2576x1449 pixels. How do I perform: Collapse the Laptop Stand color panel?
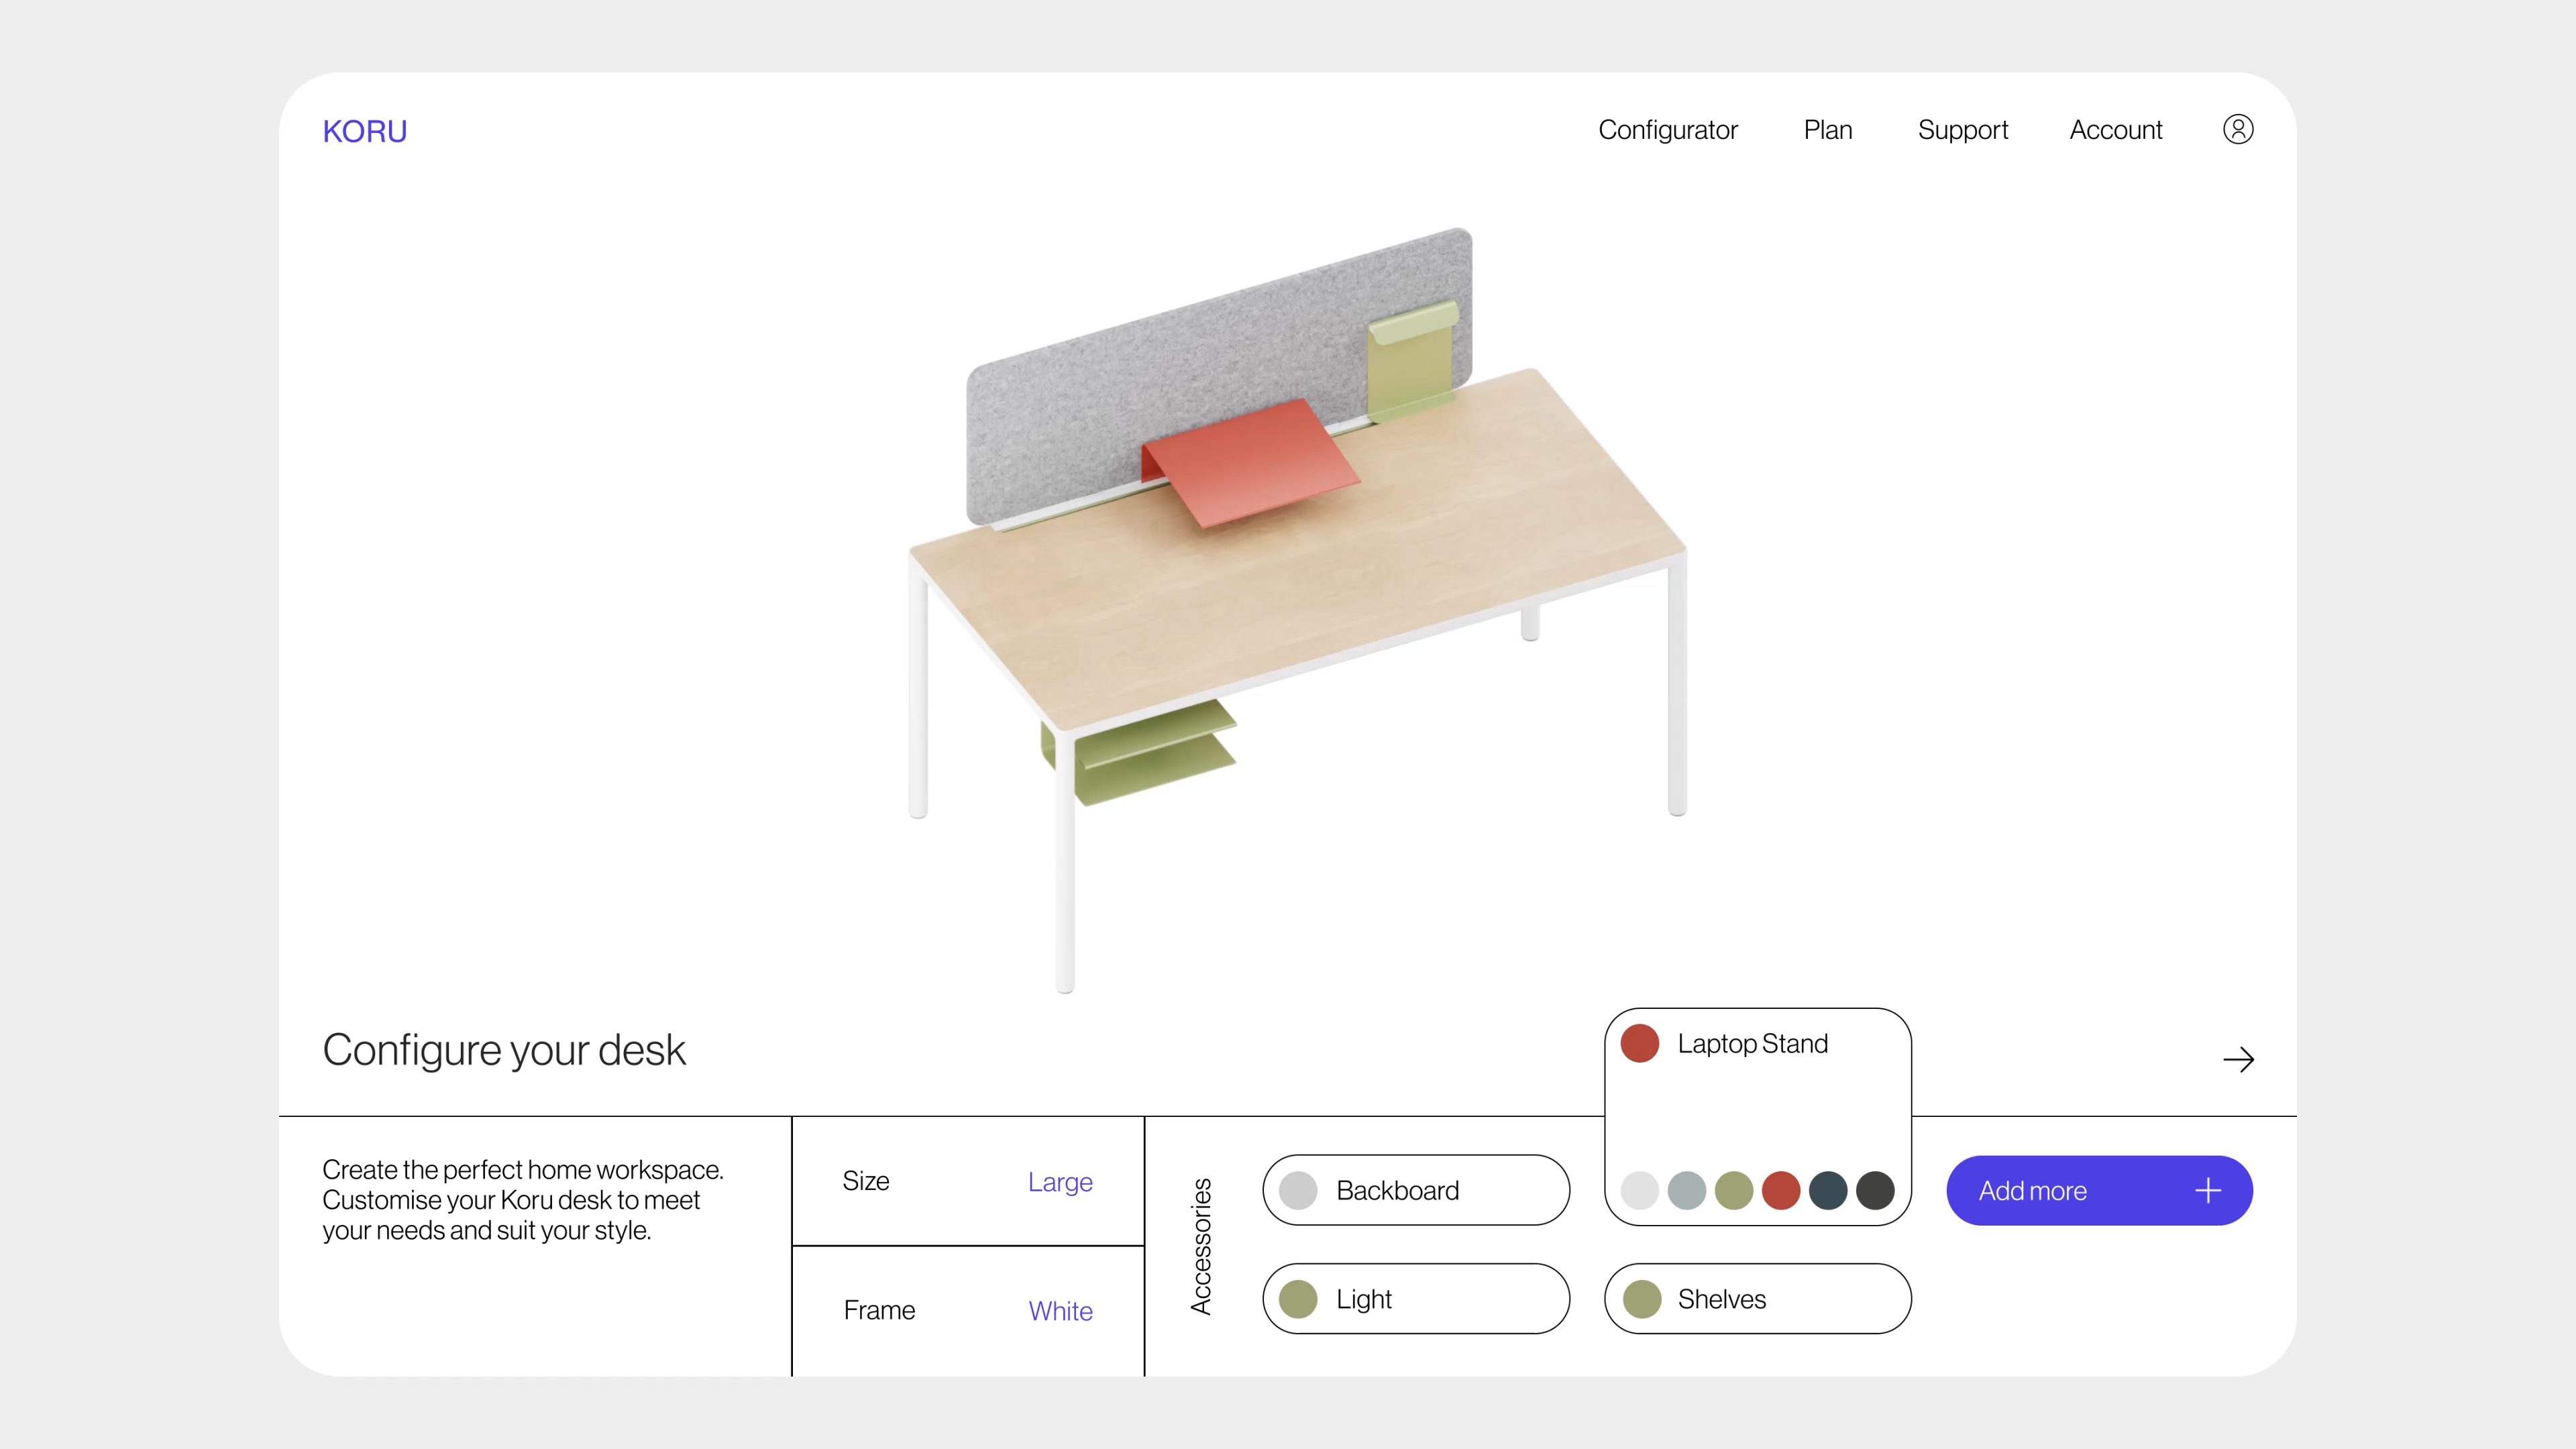(1752, 1043)
